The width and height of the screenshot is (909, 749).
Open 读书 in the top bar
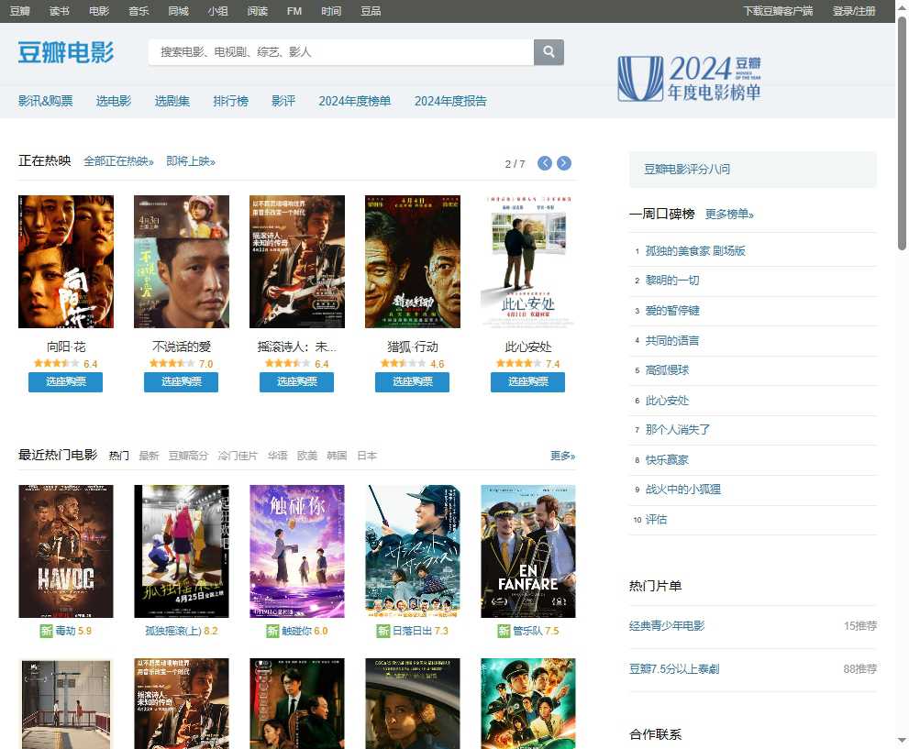(59, 11)
